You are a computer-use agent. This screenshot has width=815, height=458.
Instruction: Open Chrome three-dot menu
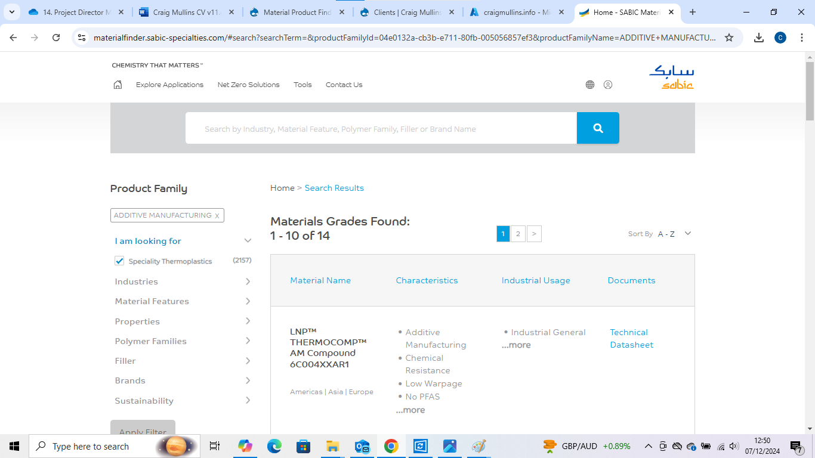pyautogui.click(x=801, y=38)
